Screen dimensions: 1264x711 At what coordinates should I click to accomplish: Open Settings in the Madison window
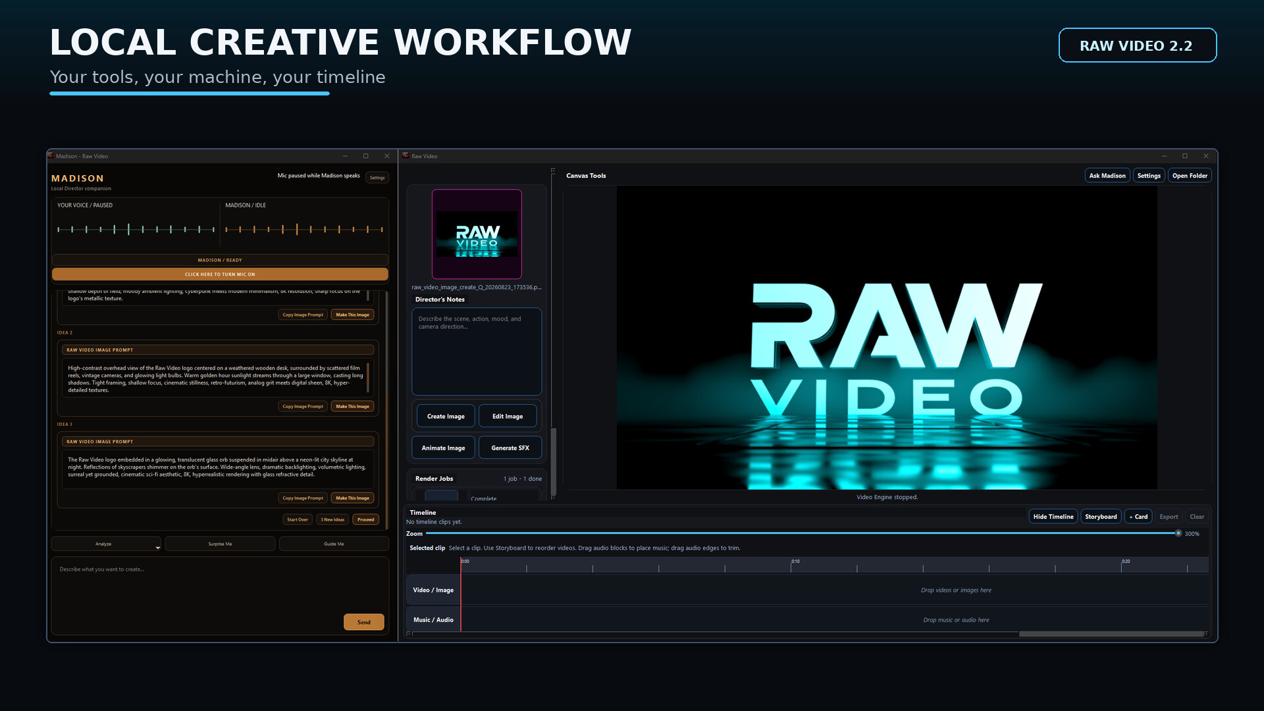point(377,178)
